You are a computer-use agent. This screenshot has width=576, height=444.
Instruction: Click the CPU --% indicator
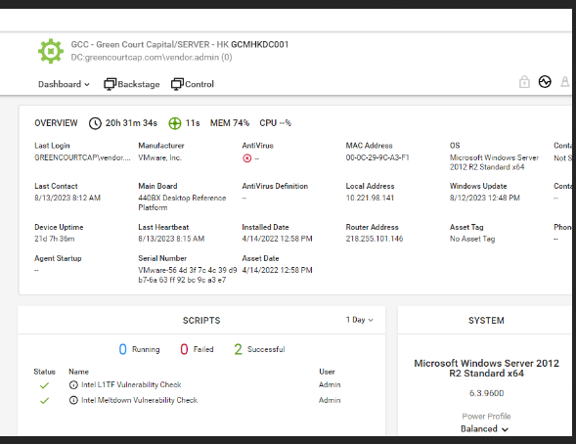click(x=276, y=123)
